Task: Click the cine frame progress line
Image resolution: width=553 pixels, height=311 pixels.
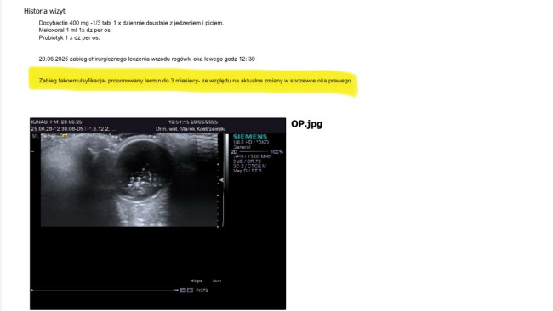Action: (x=105, y=291)
